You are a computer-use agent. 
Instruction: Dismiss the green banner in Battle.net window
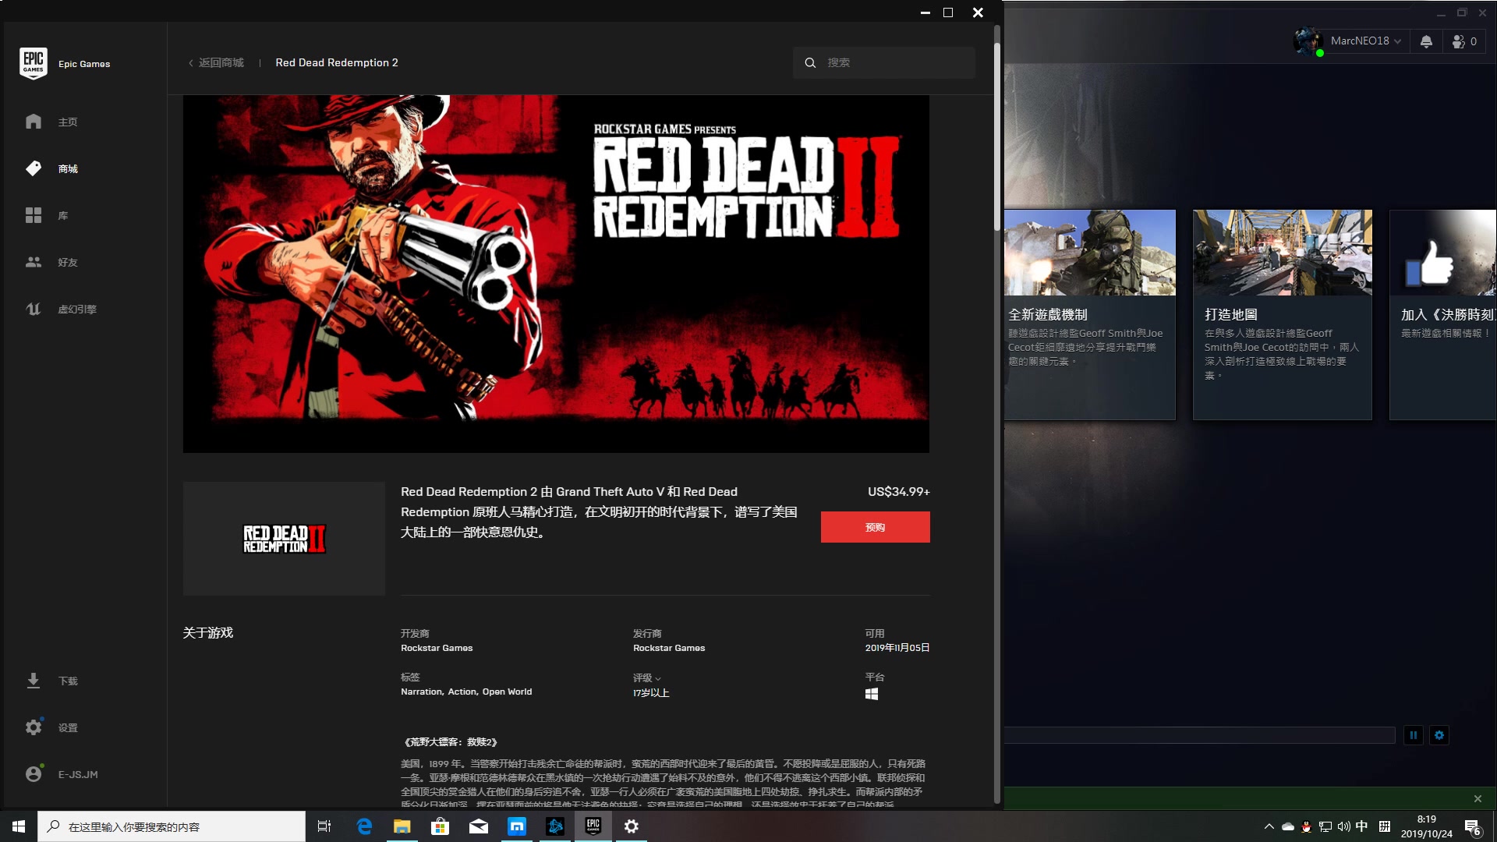(1478, 798)
